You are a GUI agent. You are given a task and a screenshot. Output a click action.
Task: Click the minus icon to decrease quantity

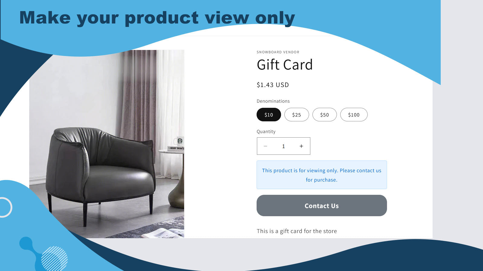coord(265,146)
